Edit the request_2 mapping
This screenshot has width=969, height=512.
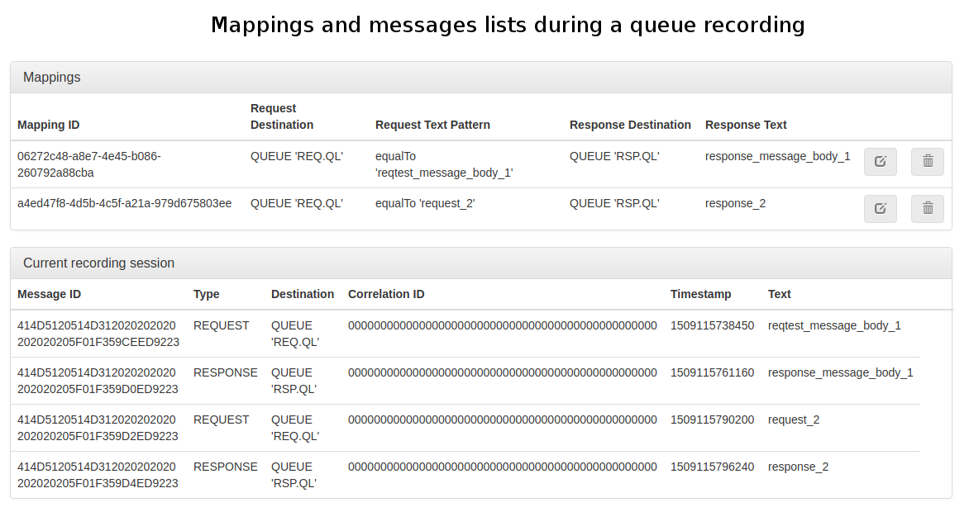point(880,209)
